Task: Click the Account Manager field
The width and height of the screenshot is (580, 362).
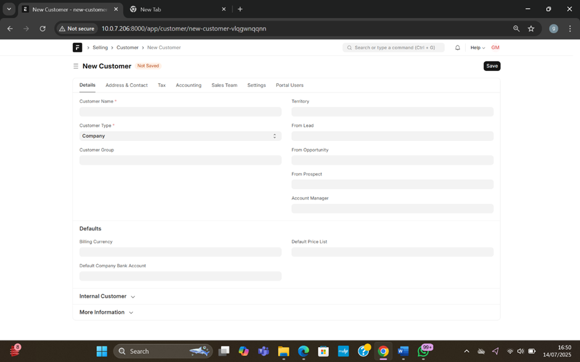Action: tap(392, 209)
